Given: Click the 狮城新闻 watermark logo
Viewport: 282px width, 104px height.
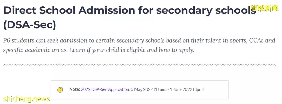Looking at the screenshot, I should [x=265, y=8].
